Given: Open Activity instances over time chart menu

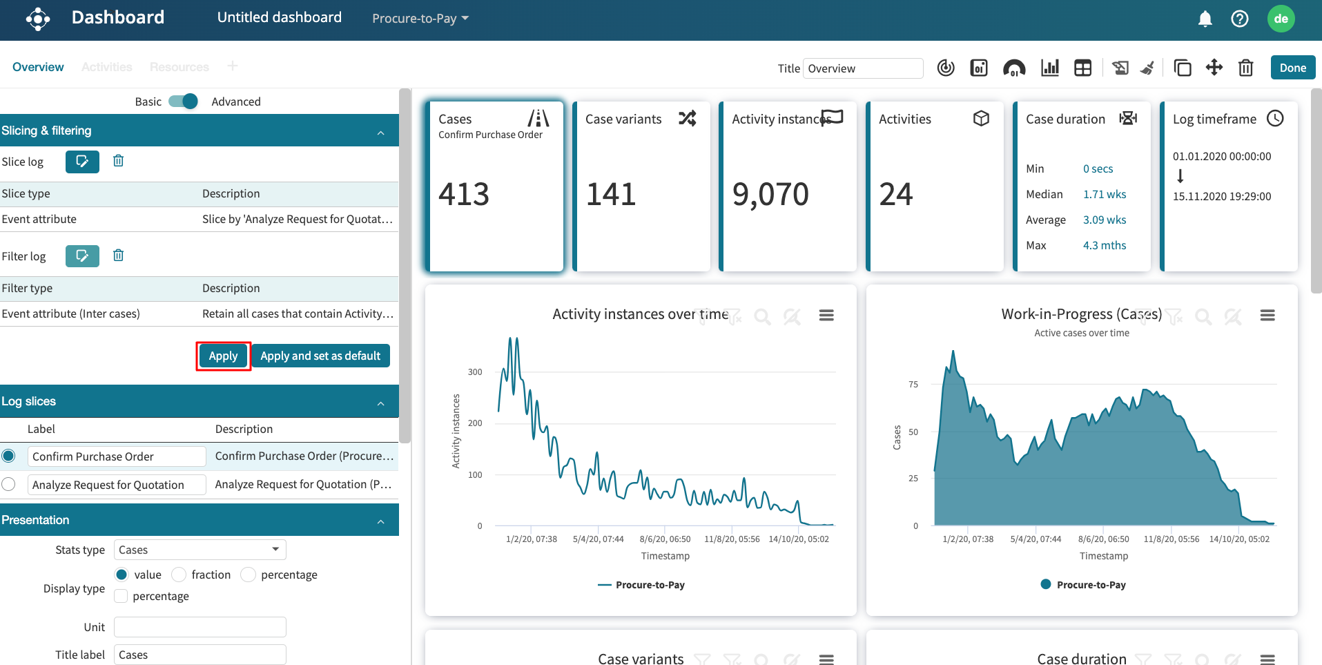Looking at the screenshot, I should [826, 316].
